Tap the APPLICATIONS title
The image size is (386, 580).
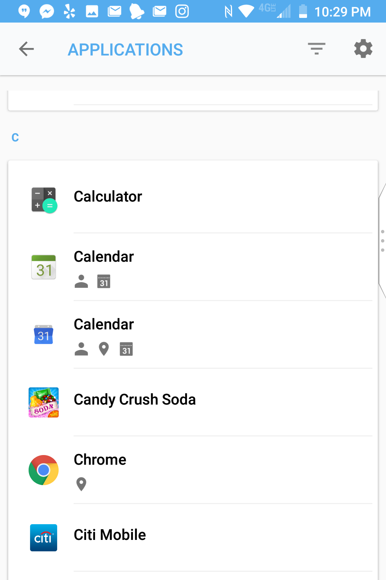click(x=125, y=50)
